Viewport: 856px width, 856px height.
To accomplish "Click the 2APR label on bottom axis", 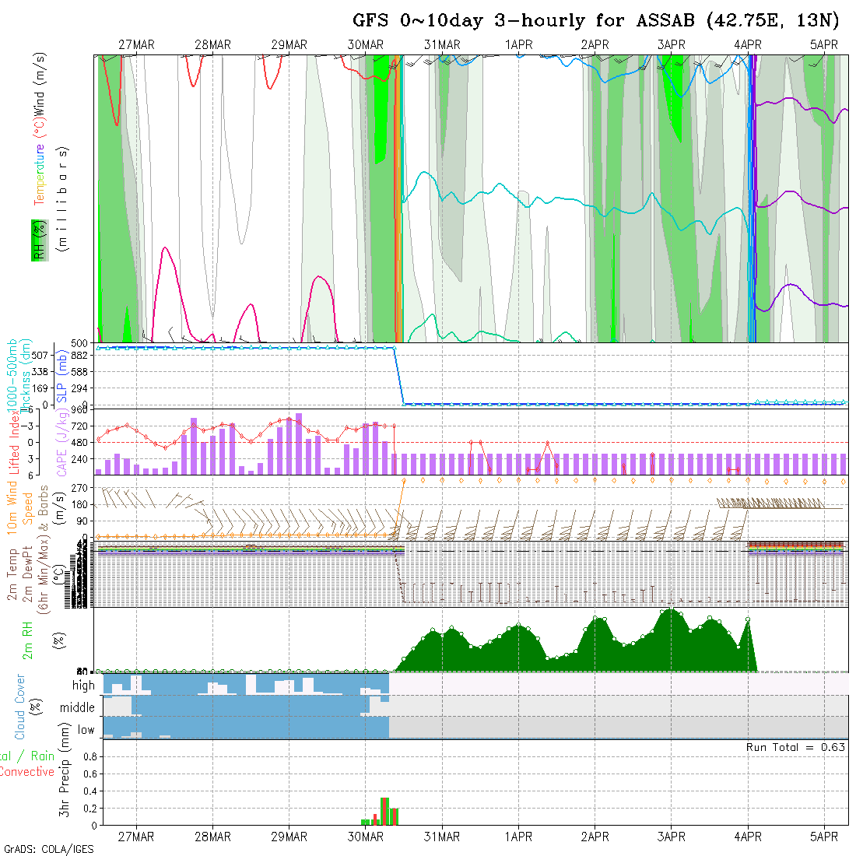I will click(x=595, y=837).
